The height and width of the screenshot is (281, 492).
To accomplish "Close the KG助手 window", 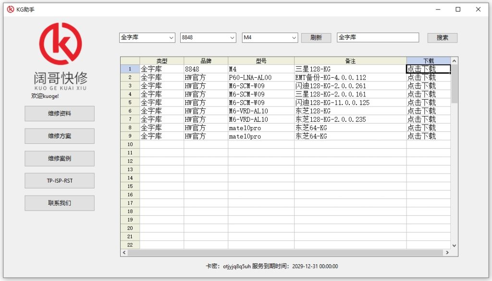I will pos(478,10).
